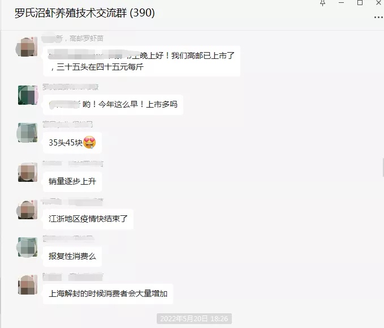Open the three-dot chat info menu
Screen dimensions: 384x328
[x=378, y=17]
